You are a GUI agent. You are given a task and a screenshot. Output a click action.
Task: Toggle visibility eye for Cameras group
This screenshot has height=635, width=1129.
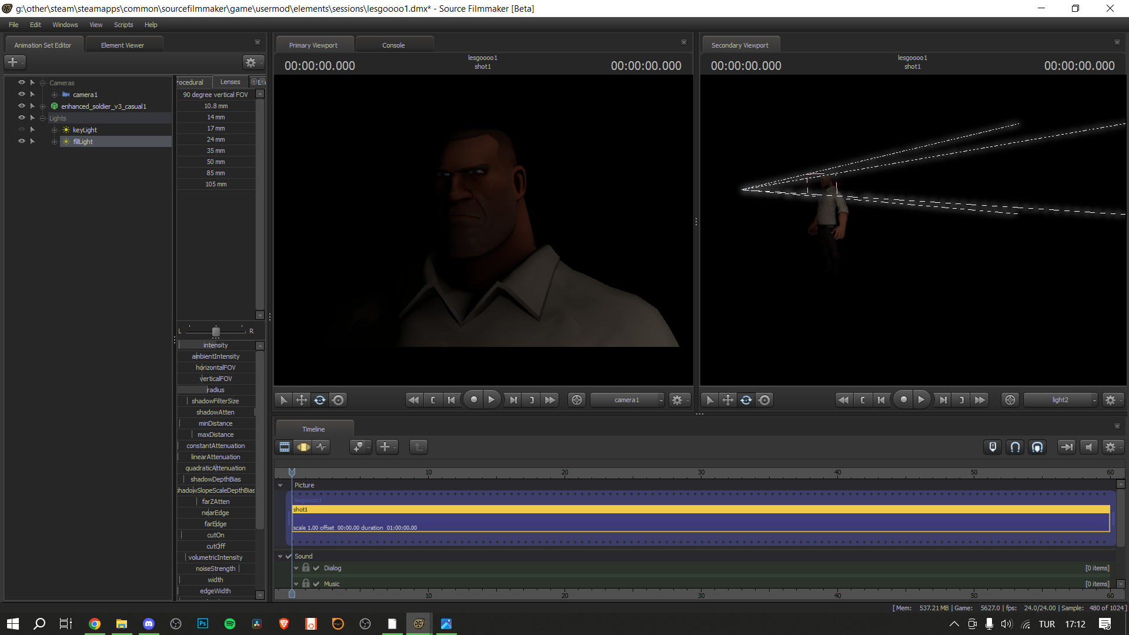22,82
